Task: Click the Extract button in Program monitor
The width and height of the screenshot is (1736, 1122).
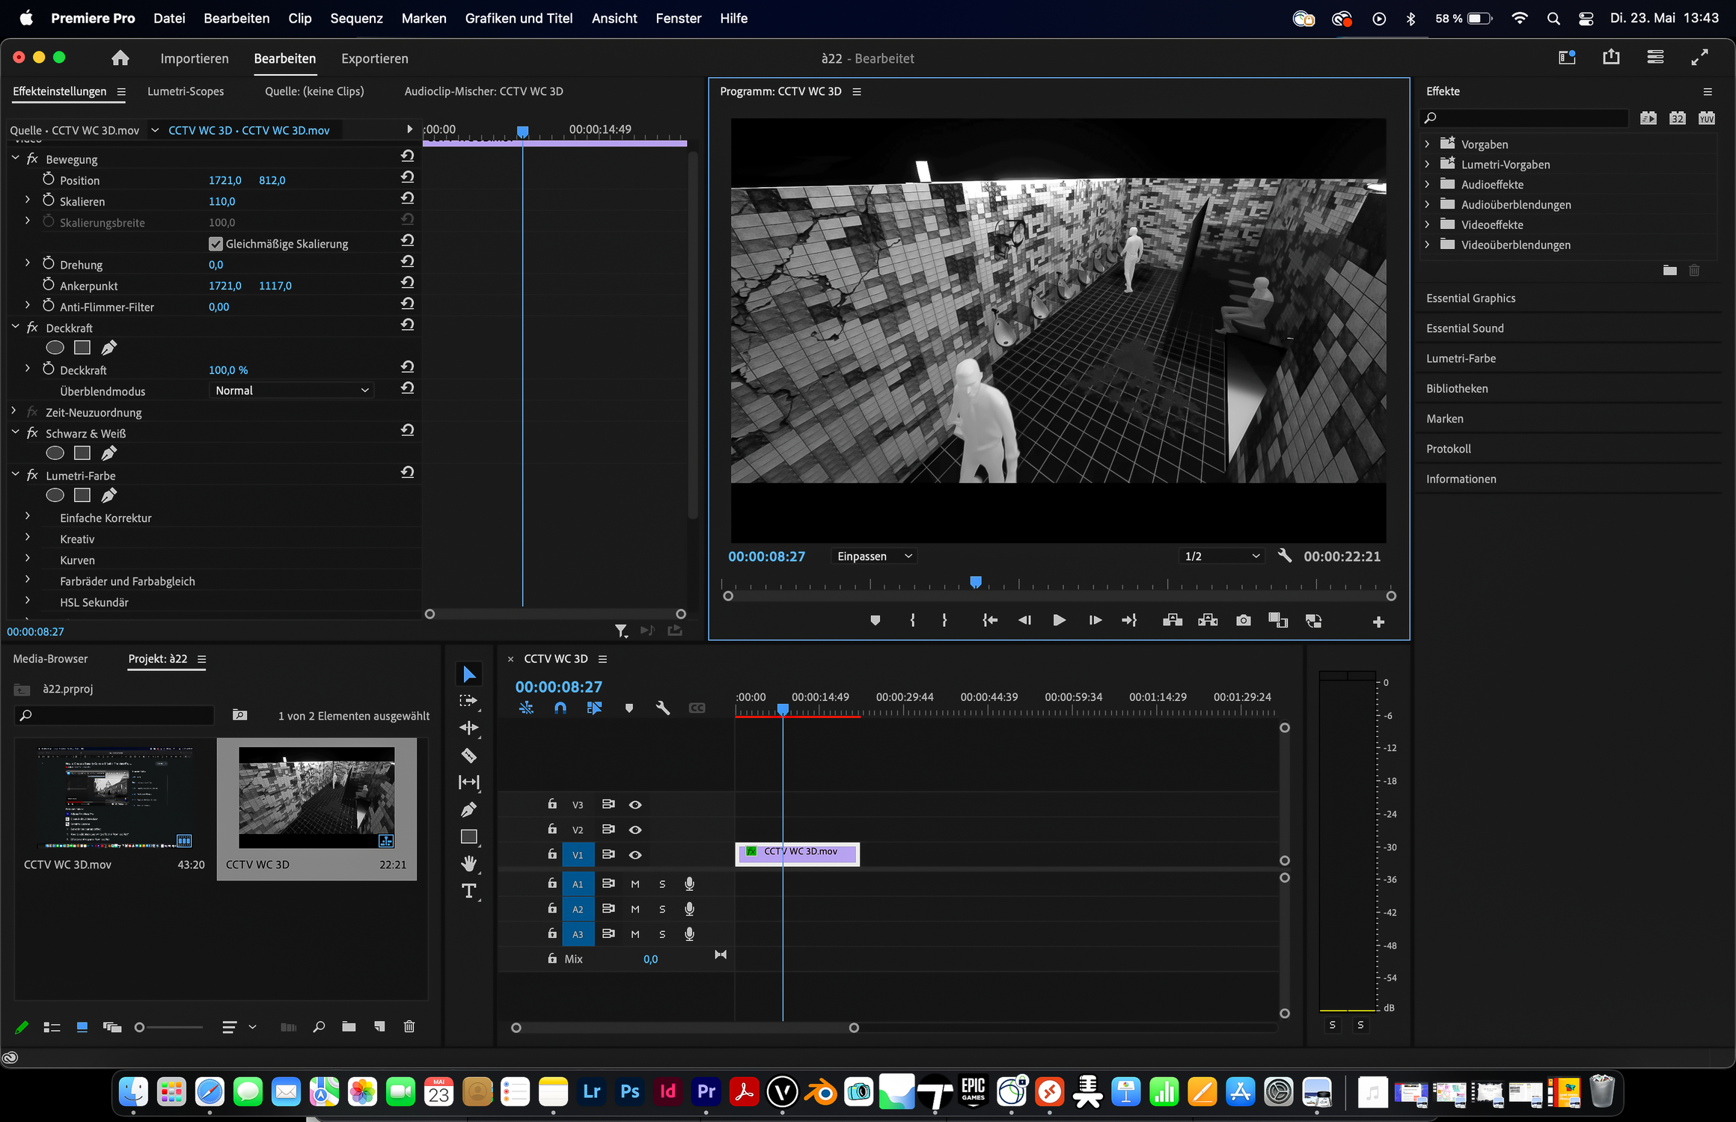Action: 1208,621
